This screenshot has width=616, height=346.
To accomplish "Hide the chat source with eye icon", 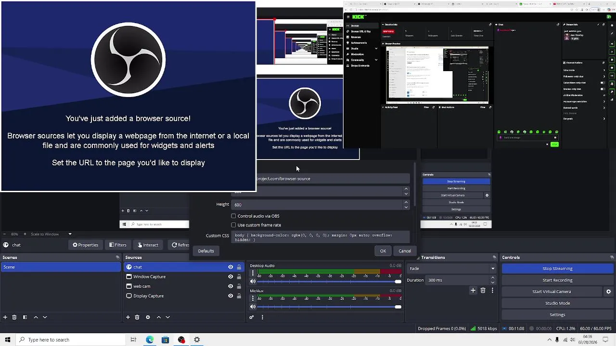I will point(231,267).
